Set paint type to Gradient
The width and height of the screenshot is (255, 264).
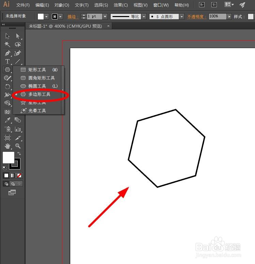[x=13, y=175]
